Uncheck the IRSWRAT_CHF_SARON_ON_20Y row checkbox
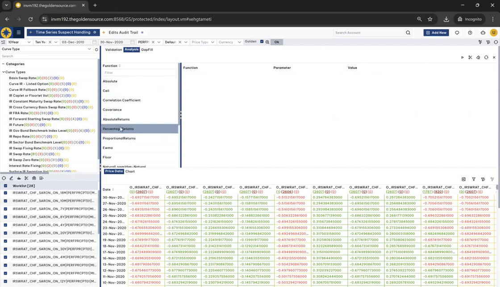The height and width of the screenshot is (287, 500). [5, 233]
